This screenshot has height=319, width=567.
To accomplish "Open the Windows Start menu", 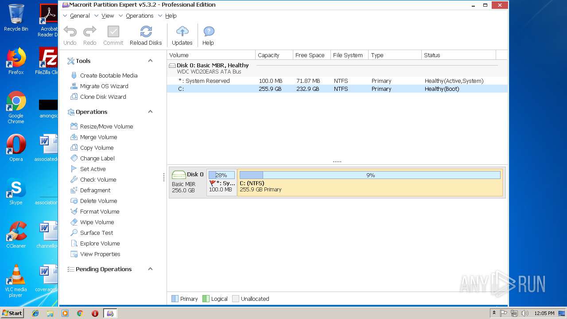I will coord(12,313).
